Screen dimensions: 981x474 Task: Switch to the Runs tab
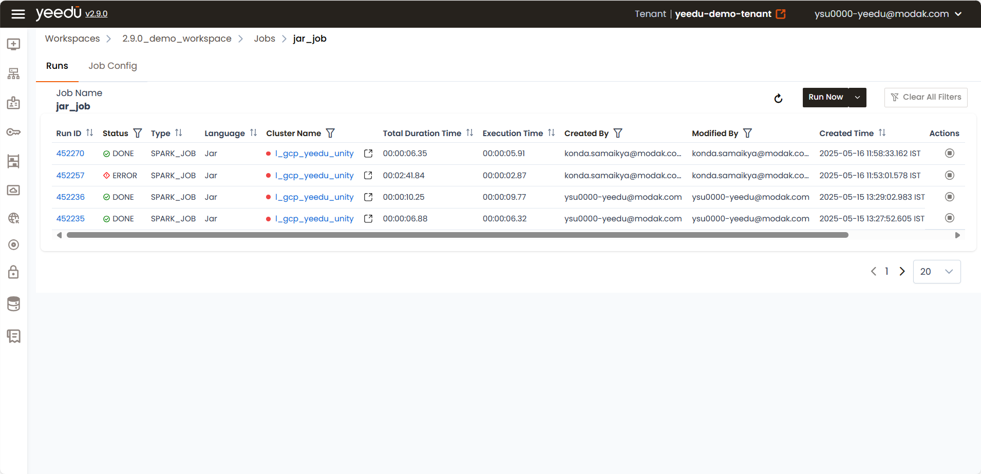[x=57, y=66]
